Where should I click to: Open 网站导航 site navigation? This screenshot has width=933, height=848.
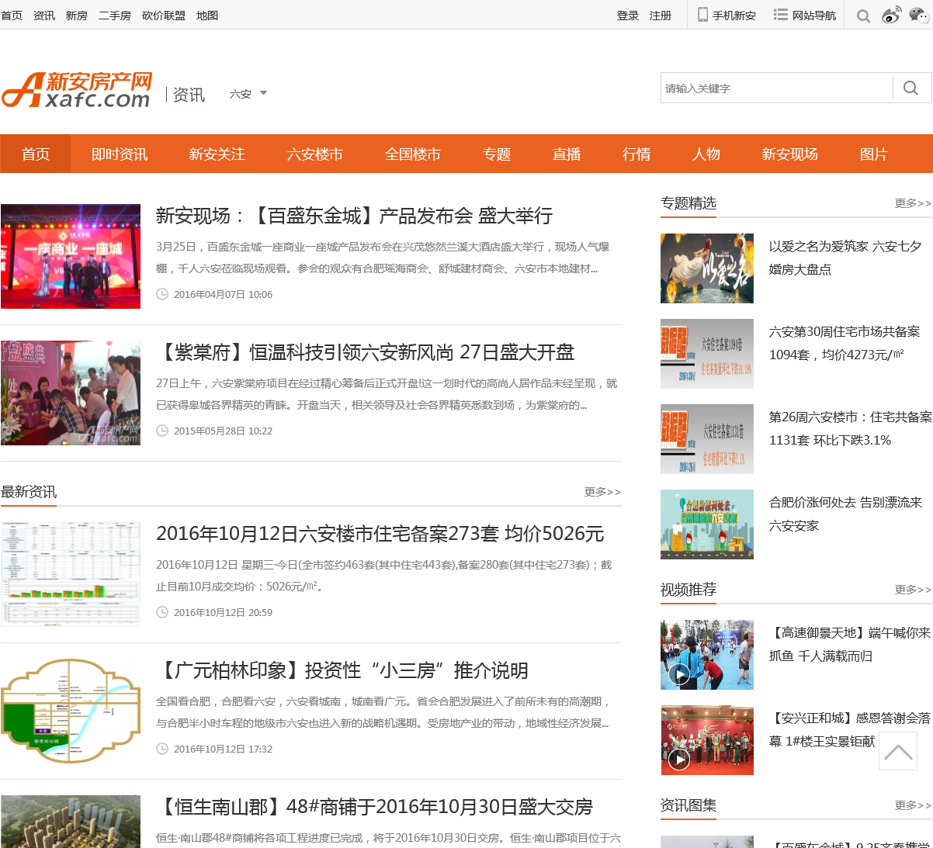click(805, 16)
